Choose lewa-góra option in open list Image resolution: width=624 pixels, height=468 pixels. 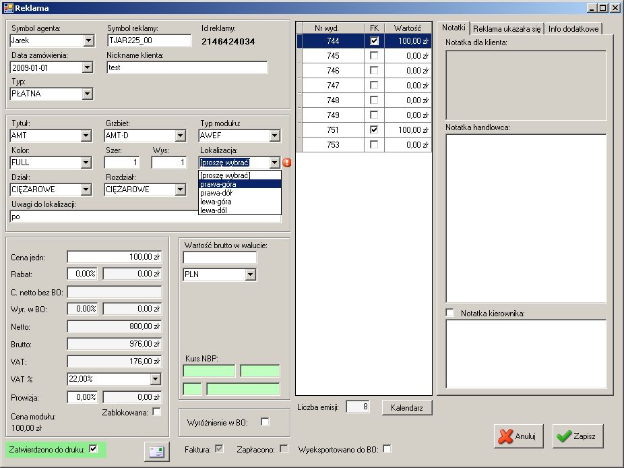point(216,202)
